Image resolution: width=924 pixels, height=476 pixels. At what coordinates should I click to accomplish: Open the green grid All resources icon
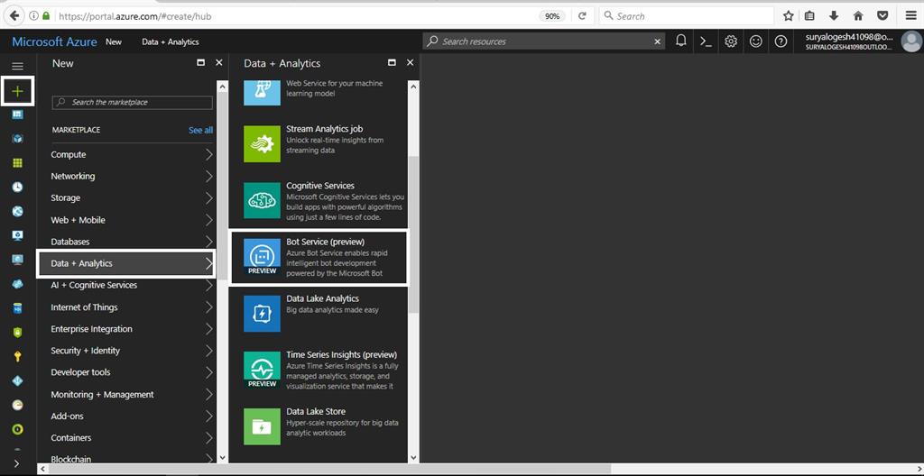click(17, 163)
